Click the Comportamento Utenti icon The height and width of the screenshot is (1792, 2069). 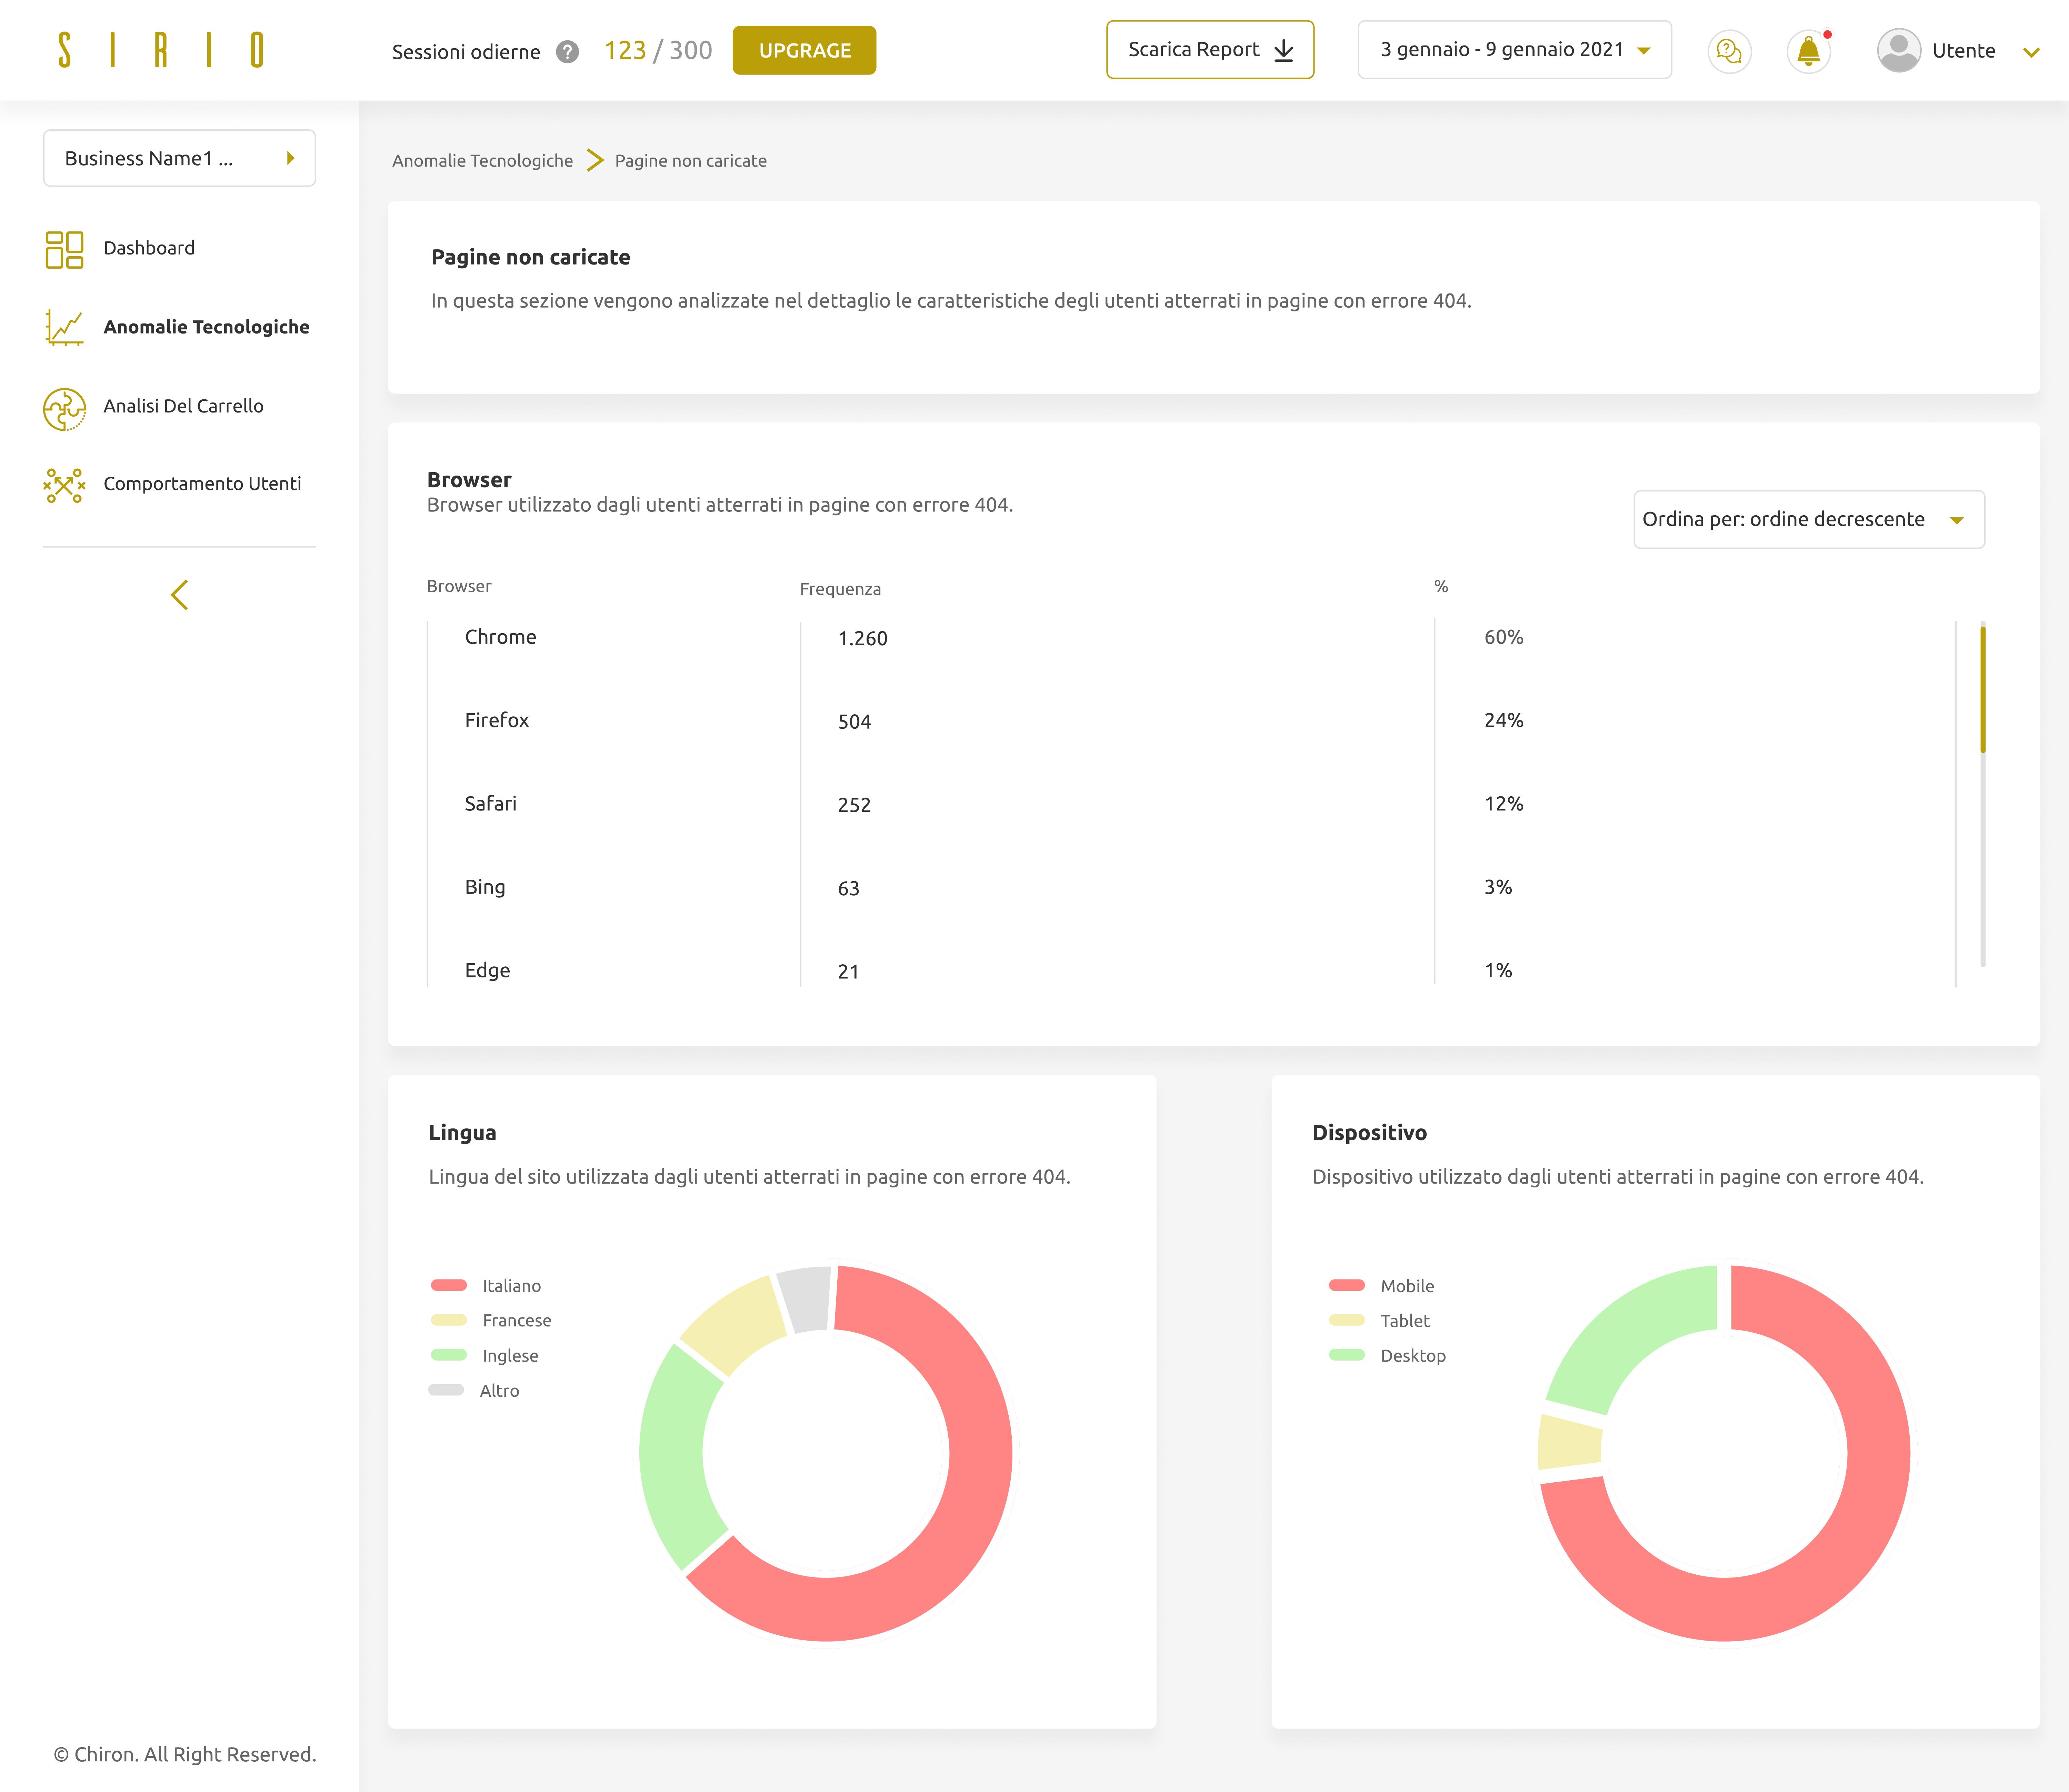pos(64,485)
